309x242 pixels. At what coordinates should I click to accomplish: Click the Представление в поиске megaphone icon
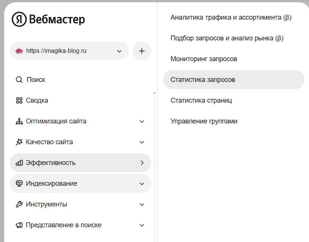[19, 225]
